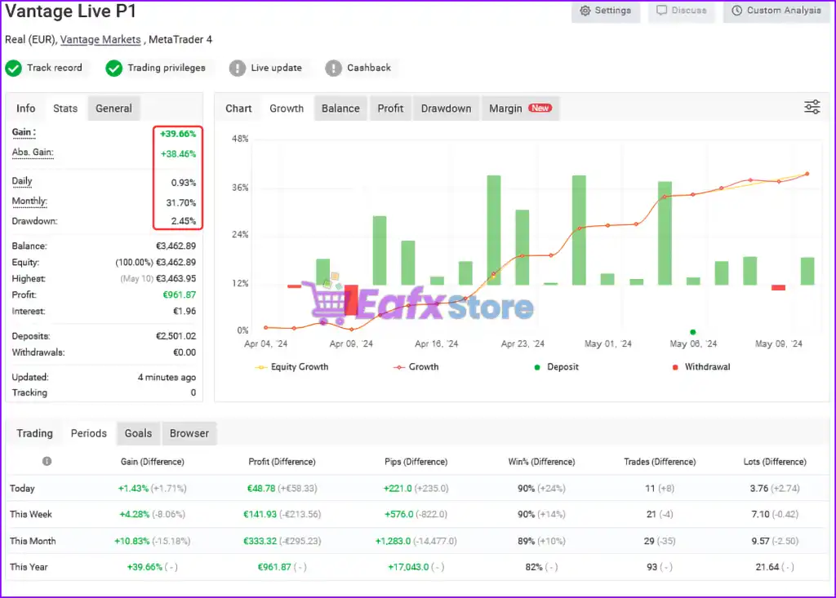Click the Deposits value €2,501.02

(176, 336)
